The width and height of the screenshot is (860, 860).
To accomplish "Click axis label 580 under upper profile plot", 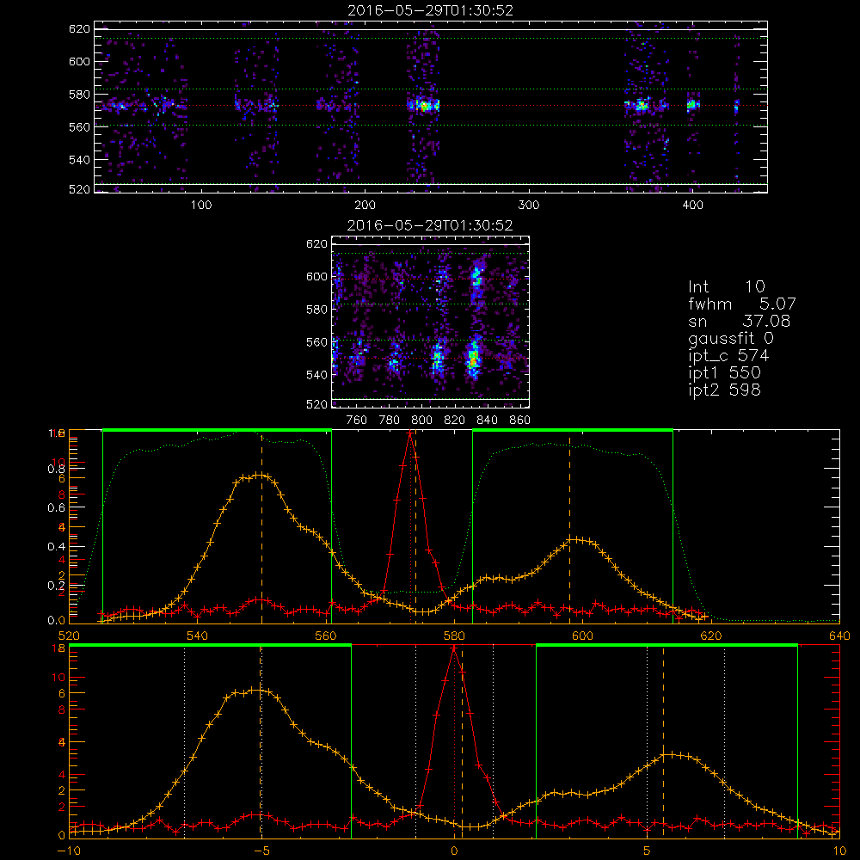I will [454, 636].
